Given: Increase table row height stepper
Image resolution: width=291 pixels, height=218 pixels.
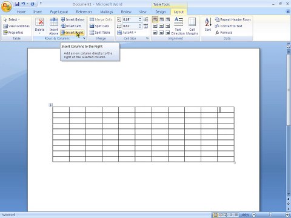Looking at the screenshot, I should click(140, 18).
